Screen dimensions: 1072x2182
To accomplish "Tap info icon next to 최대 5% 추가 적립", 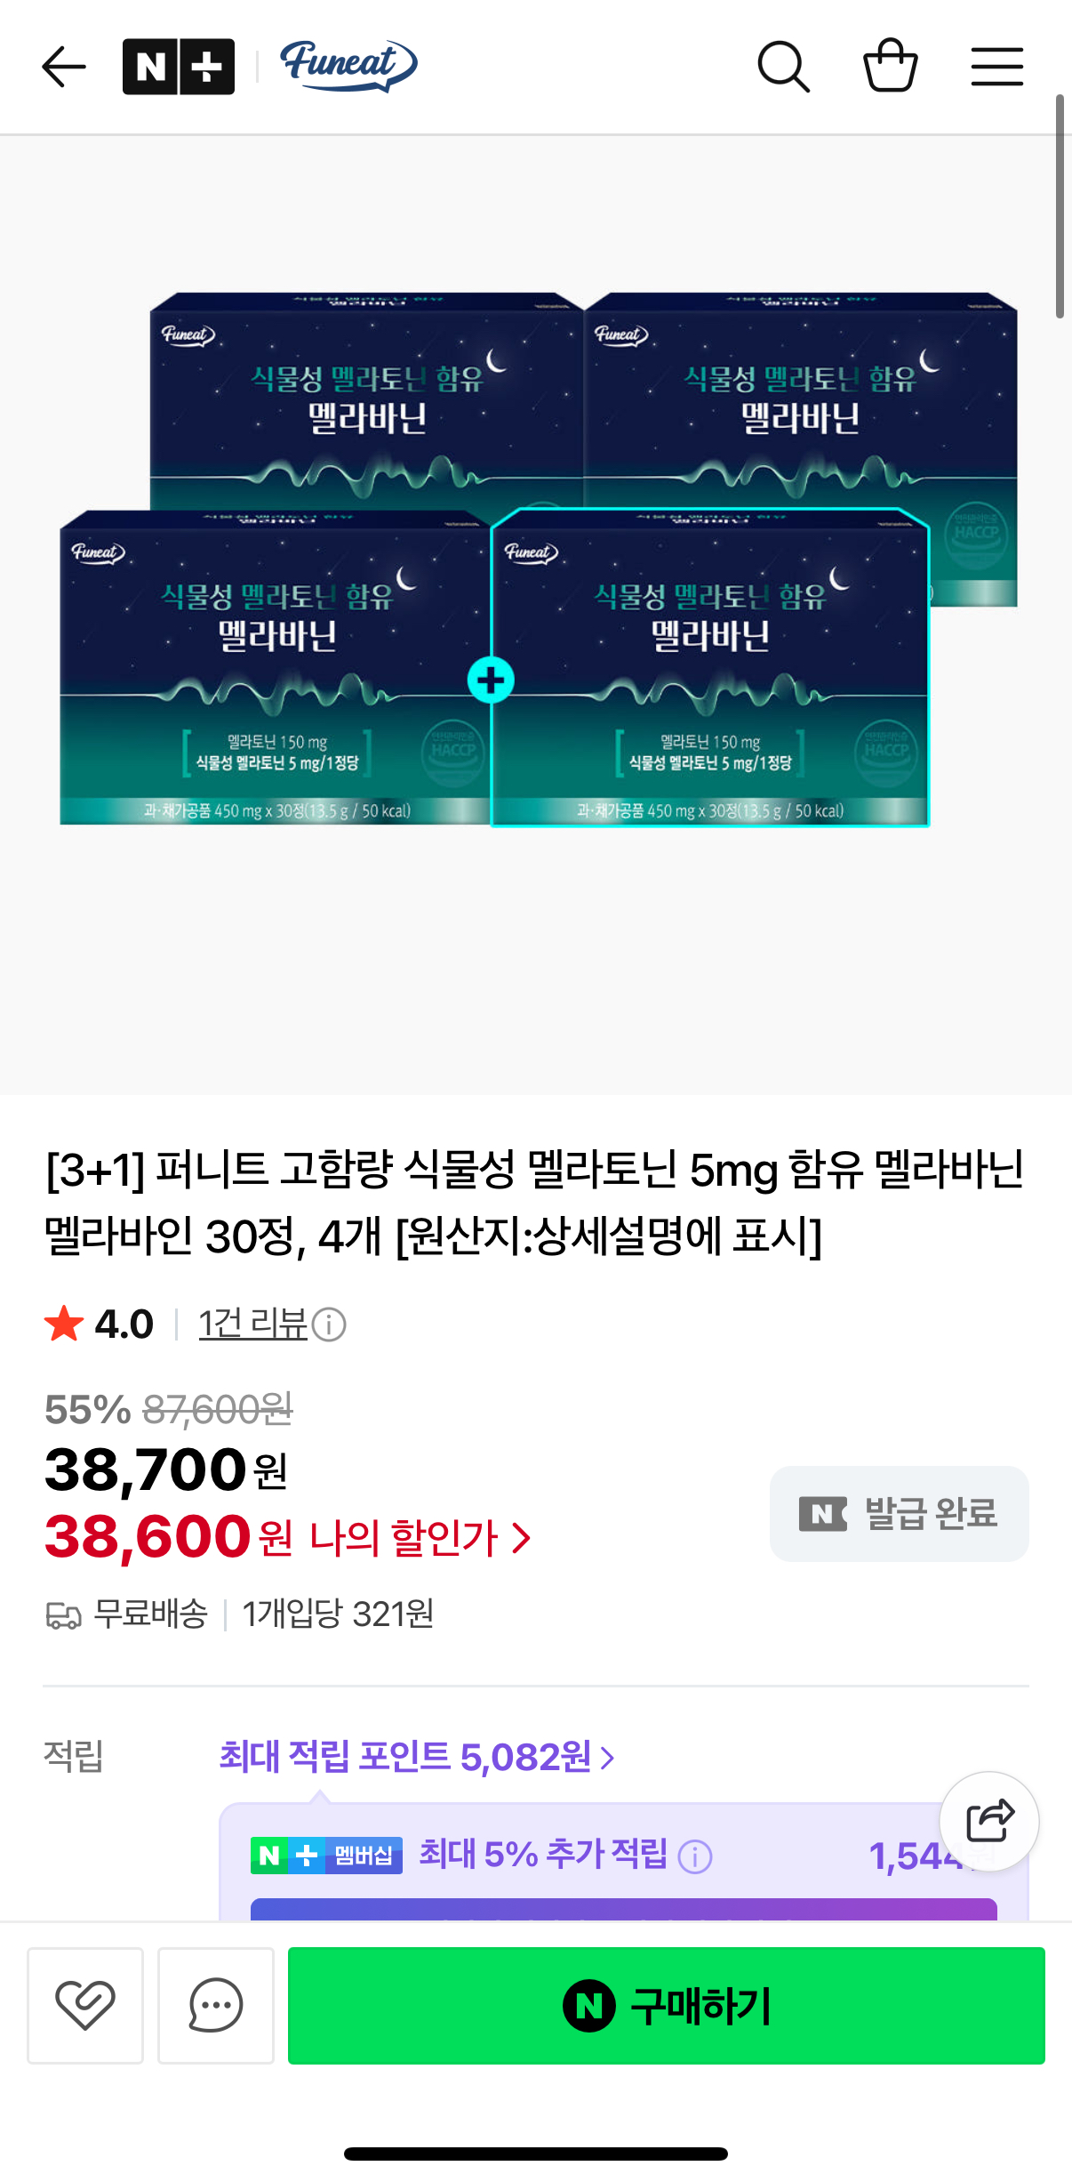I will pyautogui.click(x=695, y=1856).
